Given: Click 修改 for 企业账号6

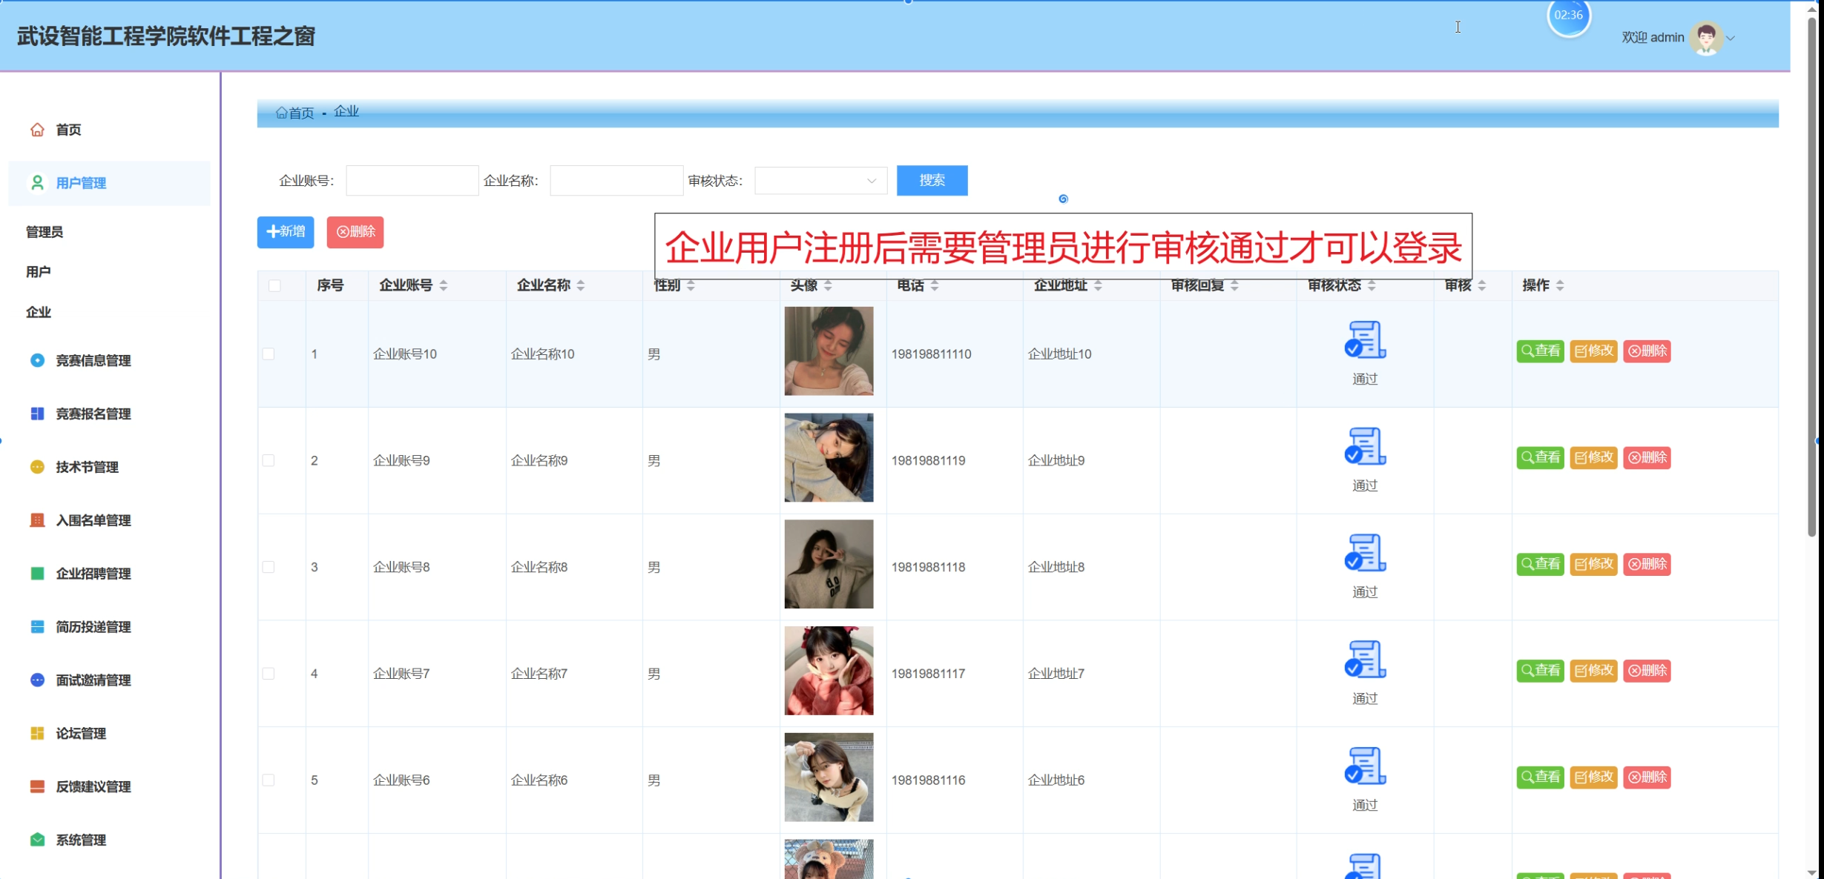Looking at the screenshot, I should 1593,779.
